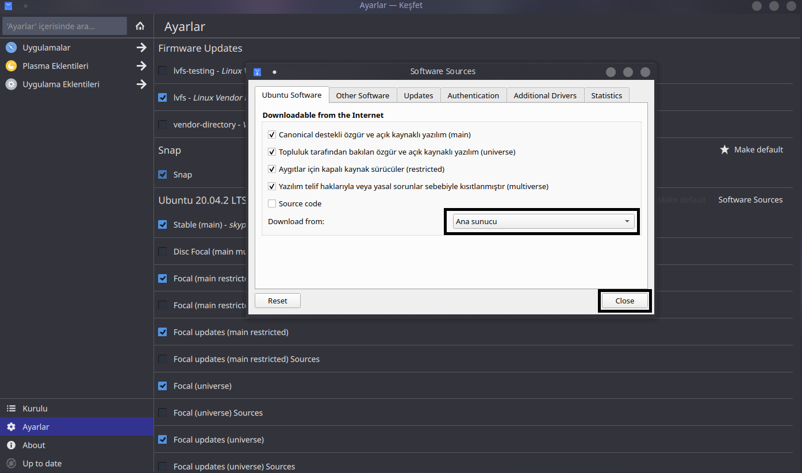Click the Close button in dialog
802x473 pixels.
coord(624,301)
